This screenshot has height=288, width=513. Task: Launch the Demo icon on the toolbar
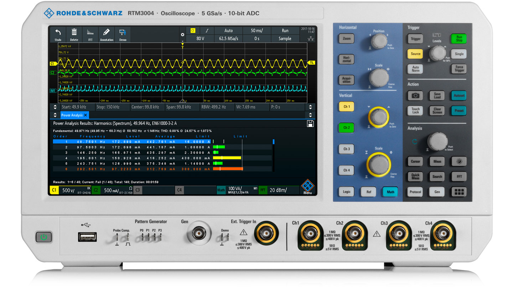point(123,34)
